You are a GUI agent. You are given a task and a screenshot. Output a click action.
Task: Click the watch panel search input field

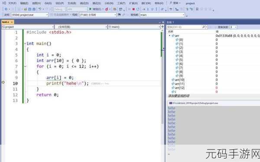(184, 27)
